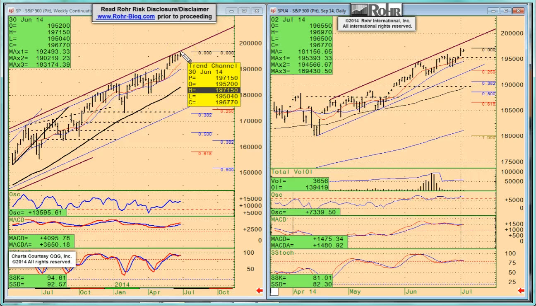Screen dimensions: 536x306
Task: Click the Trend Channel tooltip header
Action: click(213, 66)
